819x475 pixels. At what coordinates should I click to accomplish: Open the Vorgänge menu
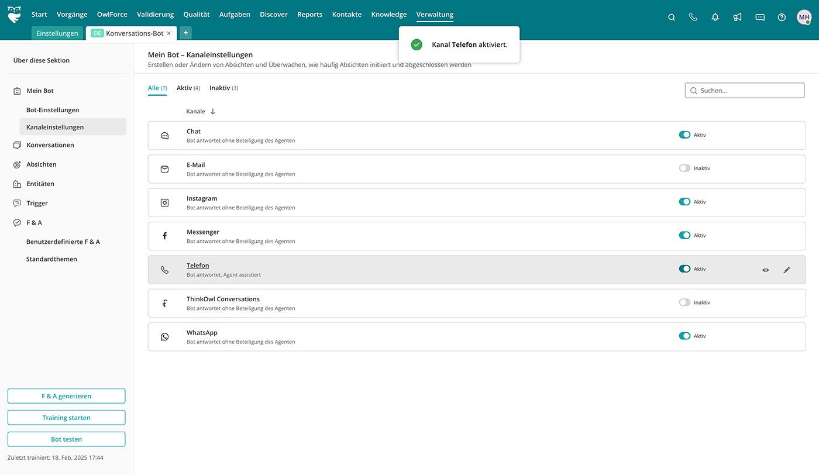(x=72, y=15)
